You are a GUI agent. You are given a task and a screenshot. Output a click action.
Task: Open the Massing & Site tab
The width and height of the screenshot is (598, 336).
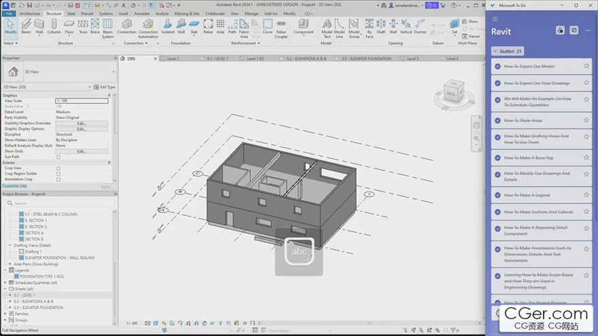pos(186,14)
